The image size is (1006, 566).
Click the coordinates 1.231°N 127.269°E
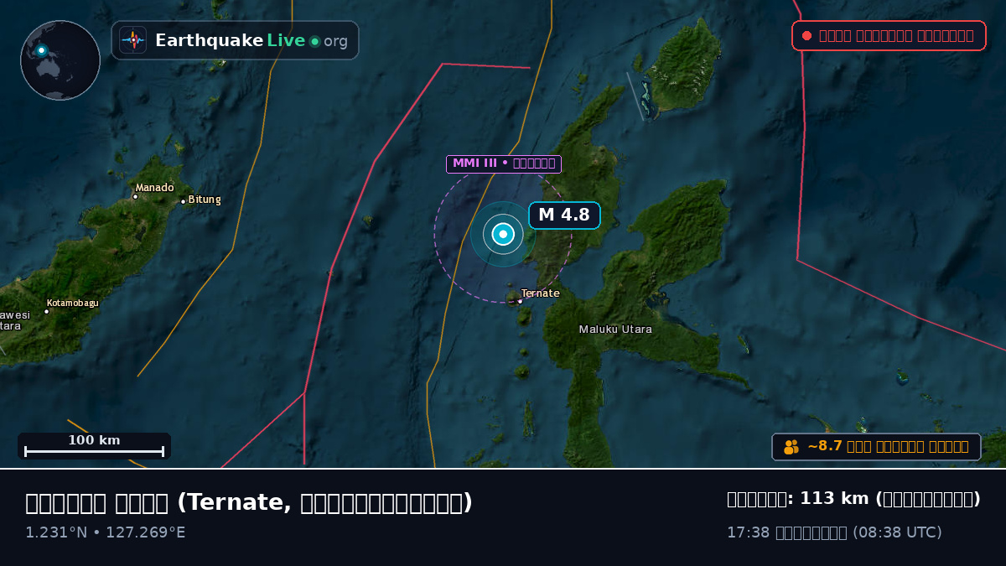pos(106,532)
